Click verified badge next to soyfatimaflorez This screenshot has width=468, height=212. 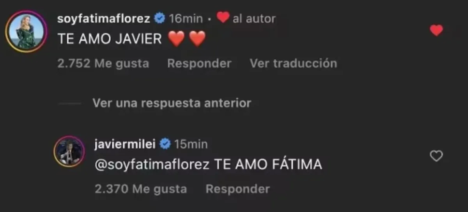159,18
